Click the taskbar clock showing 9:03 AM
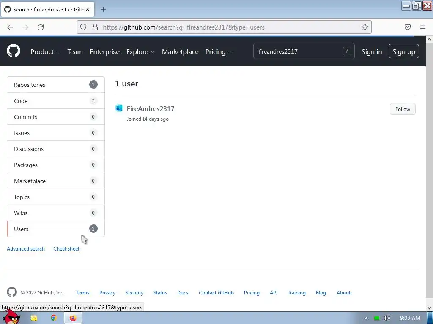The image size is (433, 324). coord(410,318)
